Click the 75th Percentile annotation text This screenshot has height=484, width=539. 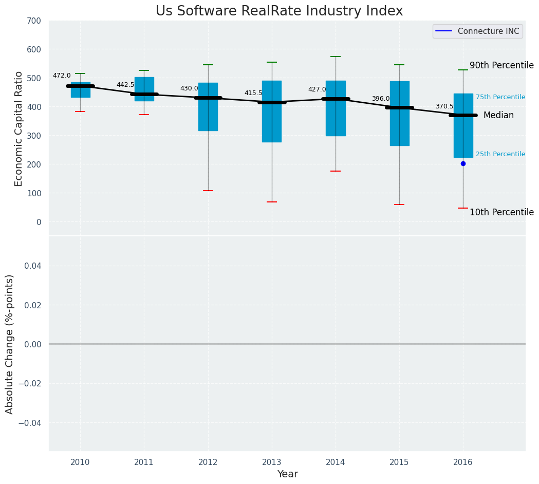[500, 97]
